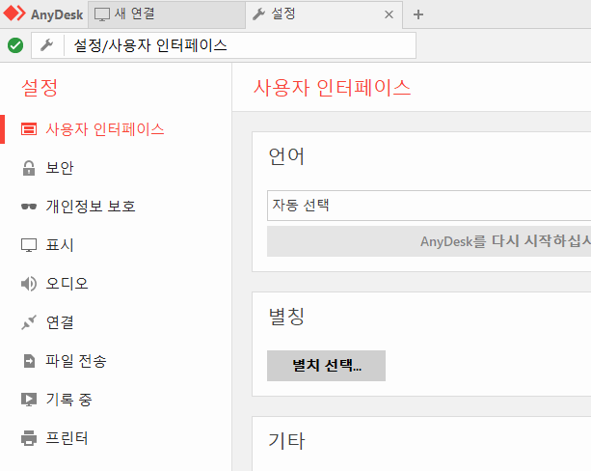This screenshot has width=591, height=471.
Task: Open 기록 중 settings section
Action: pos(116,400)
